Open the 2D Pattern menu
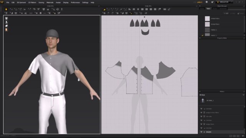The height and width of the screenshot is (138, 246). (x=32, y=3)
